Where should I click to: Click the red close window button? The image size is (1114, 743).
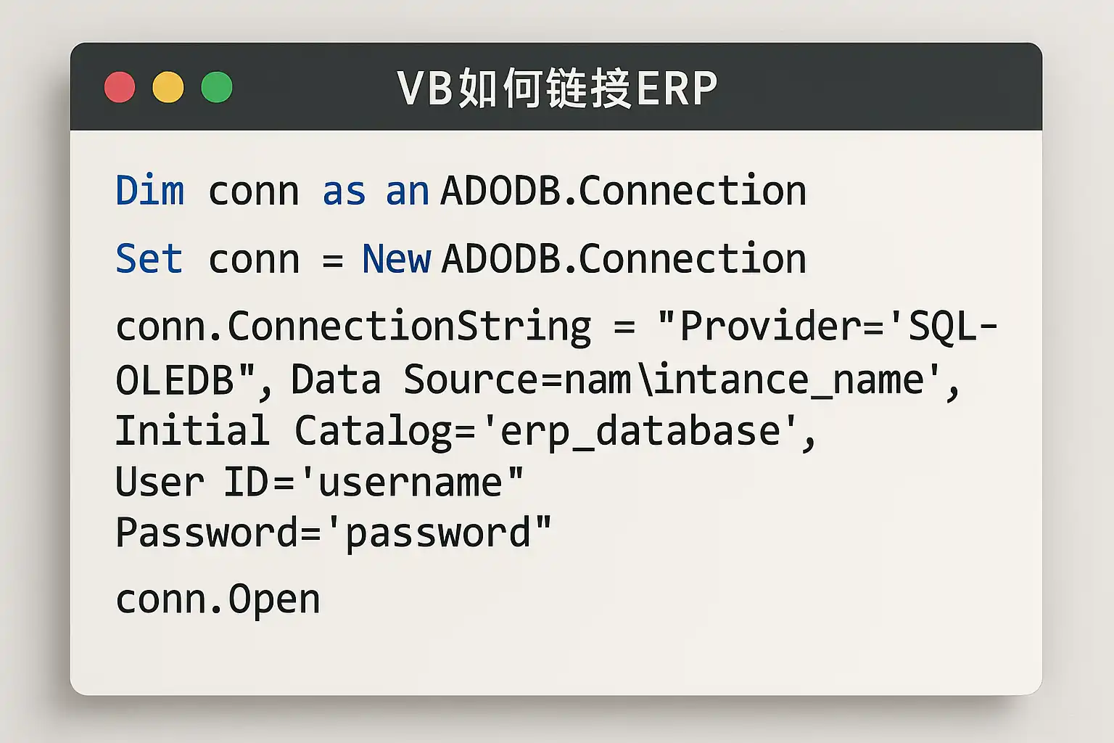click(120, 88)
